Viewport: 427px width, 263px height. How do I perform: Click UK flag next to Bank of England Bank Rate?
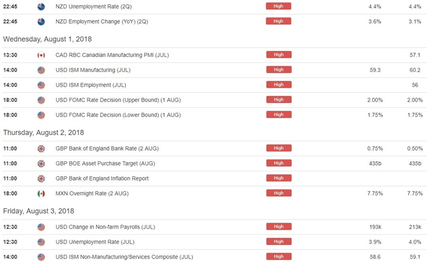pyautogui.click(x=41, y=149)
